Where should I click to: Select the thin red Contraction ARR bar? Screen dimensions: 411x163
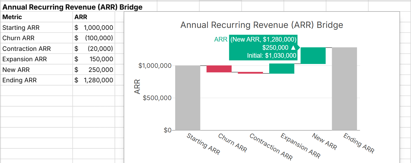[x=250, y=73]
